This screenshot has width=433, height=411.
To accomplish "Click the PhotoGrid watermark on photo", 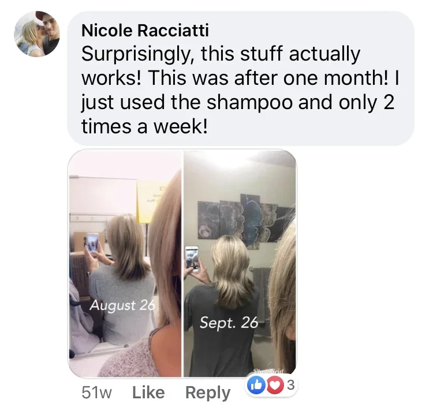I will pos(268,372).
